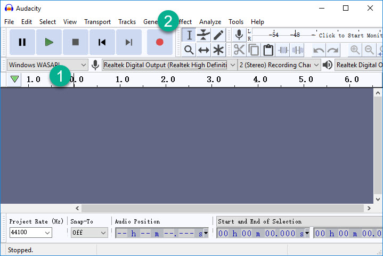
Task: Skip to End of the track
Action: click(129, 42)
